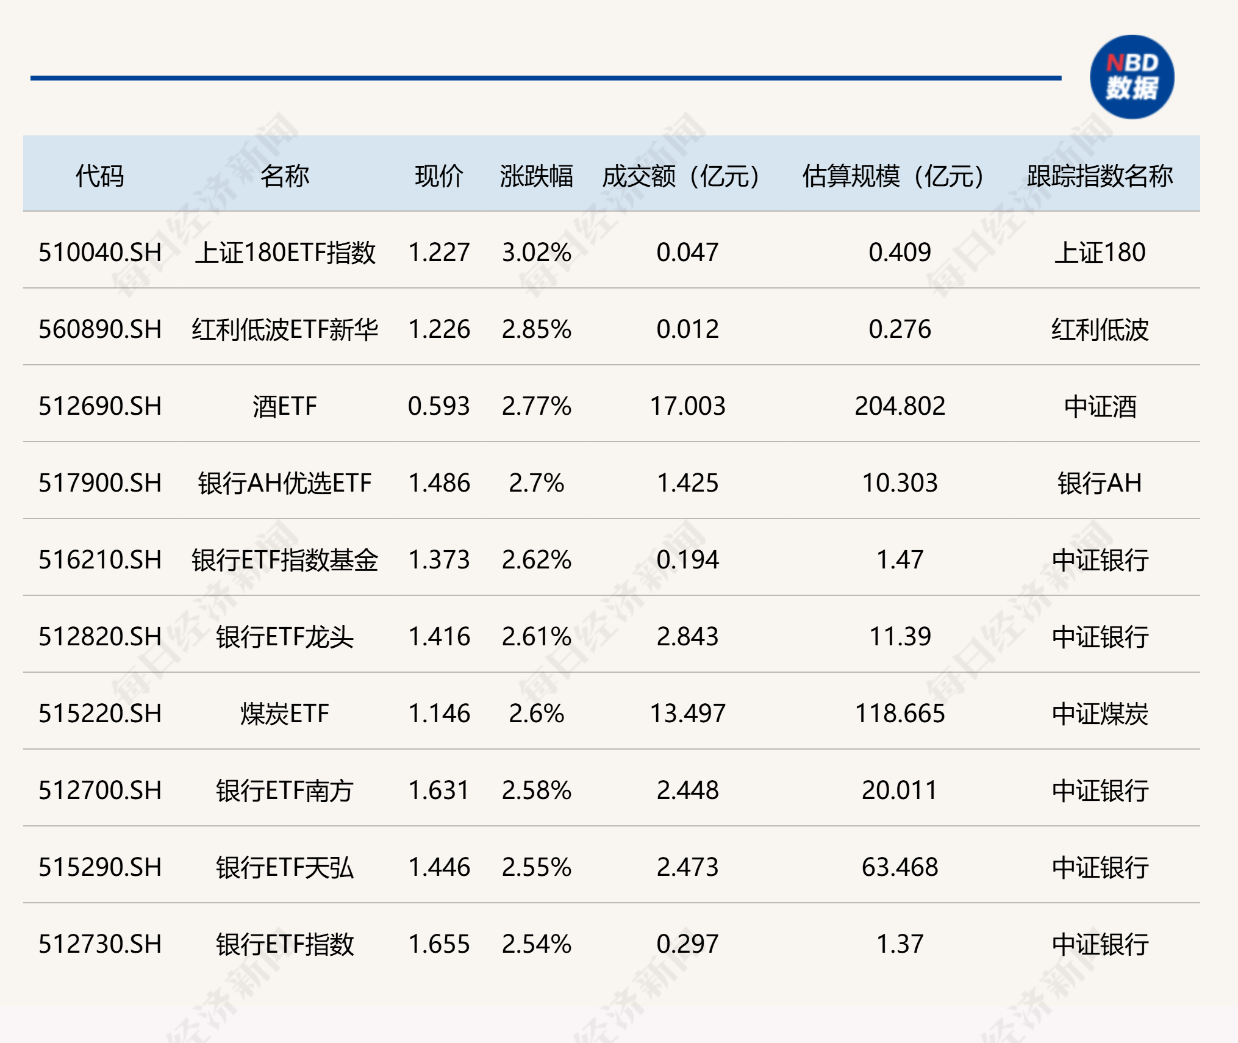1238x1043 pixels.
Task: Click the 涨跌幅 column header
Action: (x=536, y=176)
